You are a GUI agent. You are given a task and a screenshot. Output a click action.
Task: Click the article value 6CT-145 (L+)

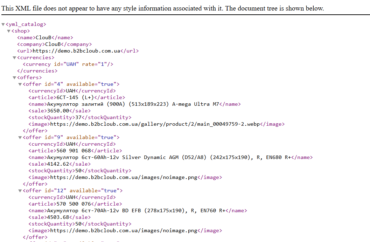pos(75,98)
